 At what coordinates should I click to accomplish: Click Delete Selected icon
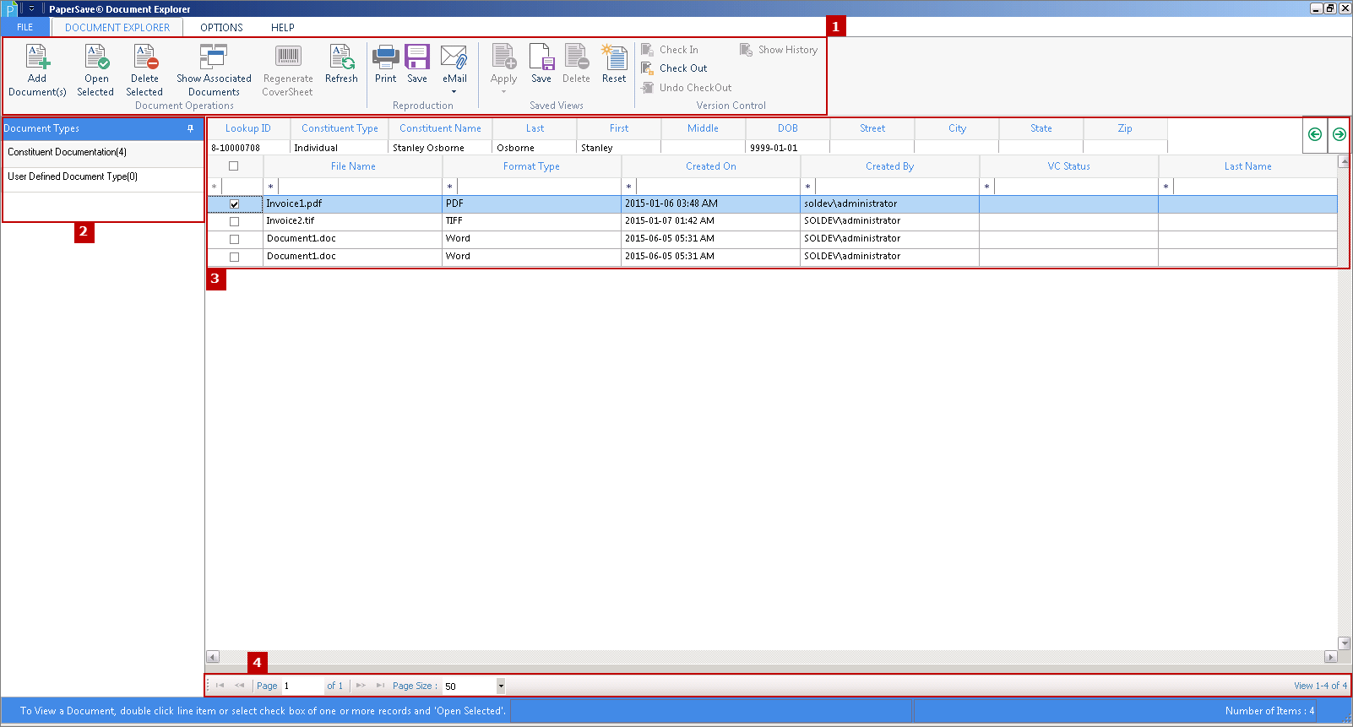145,57
